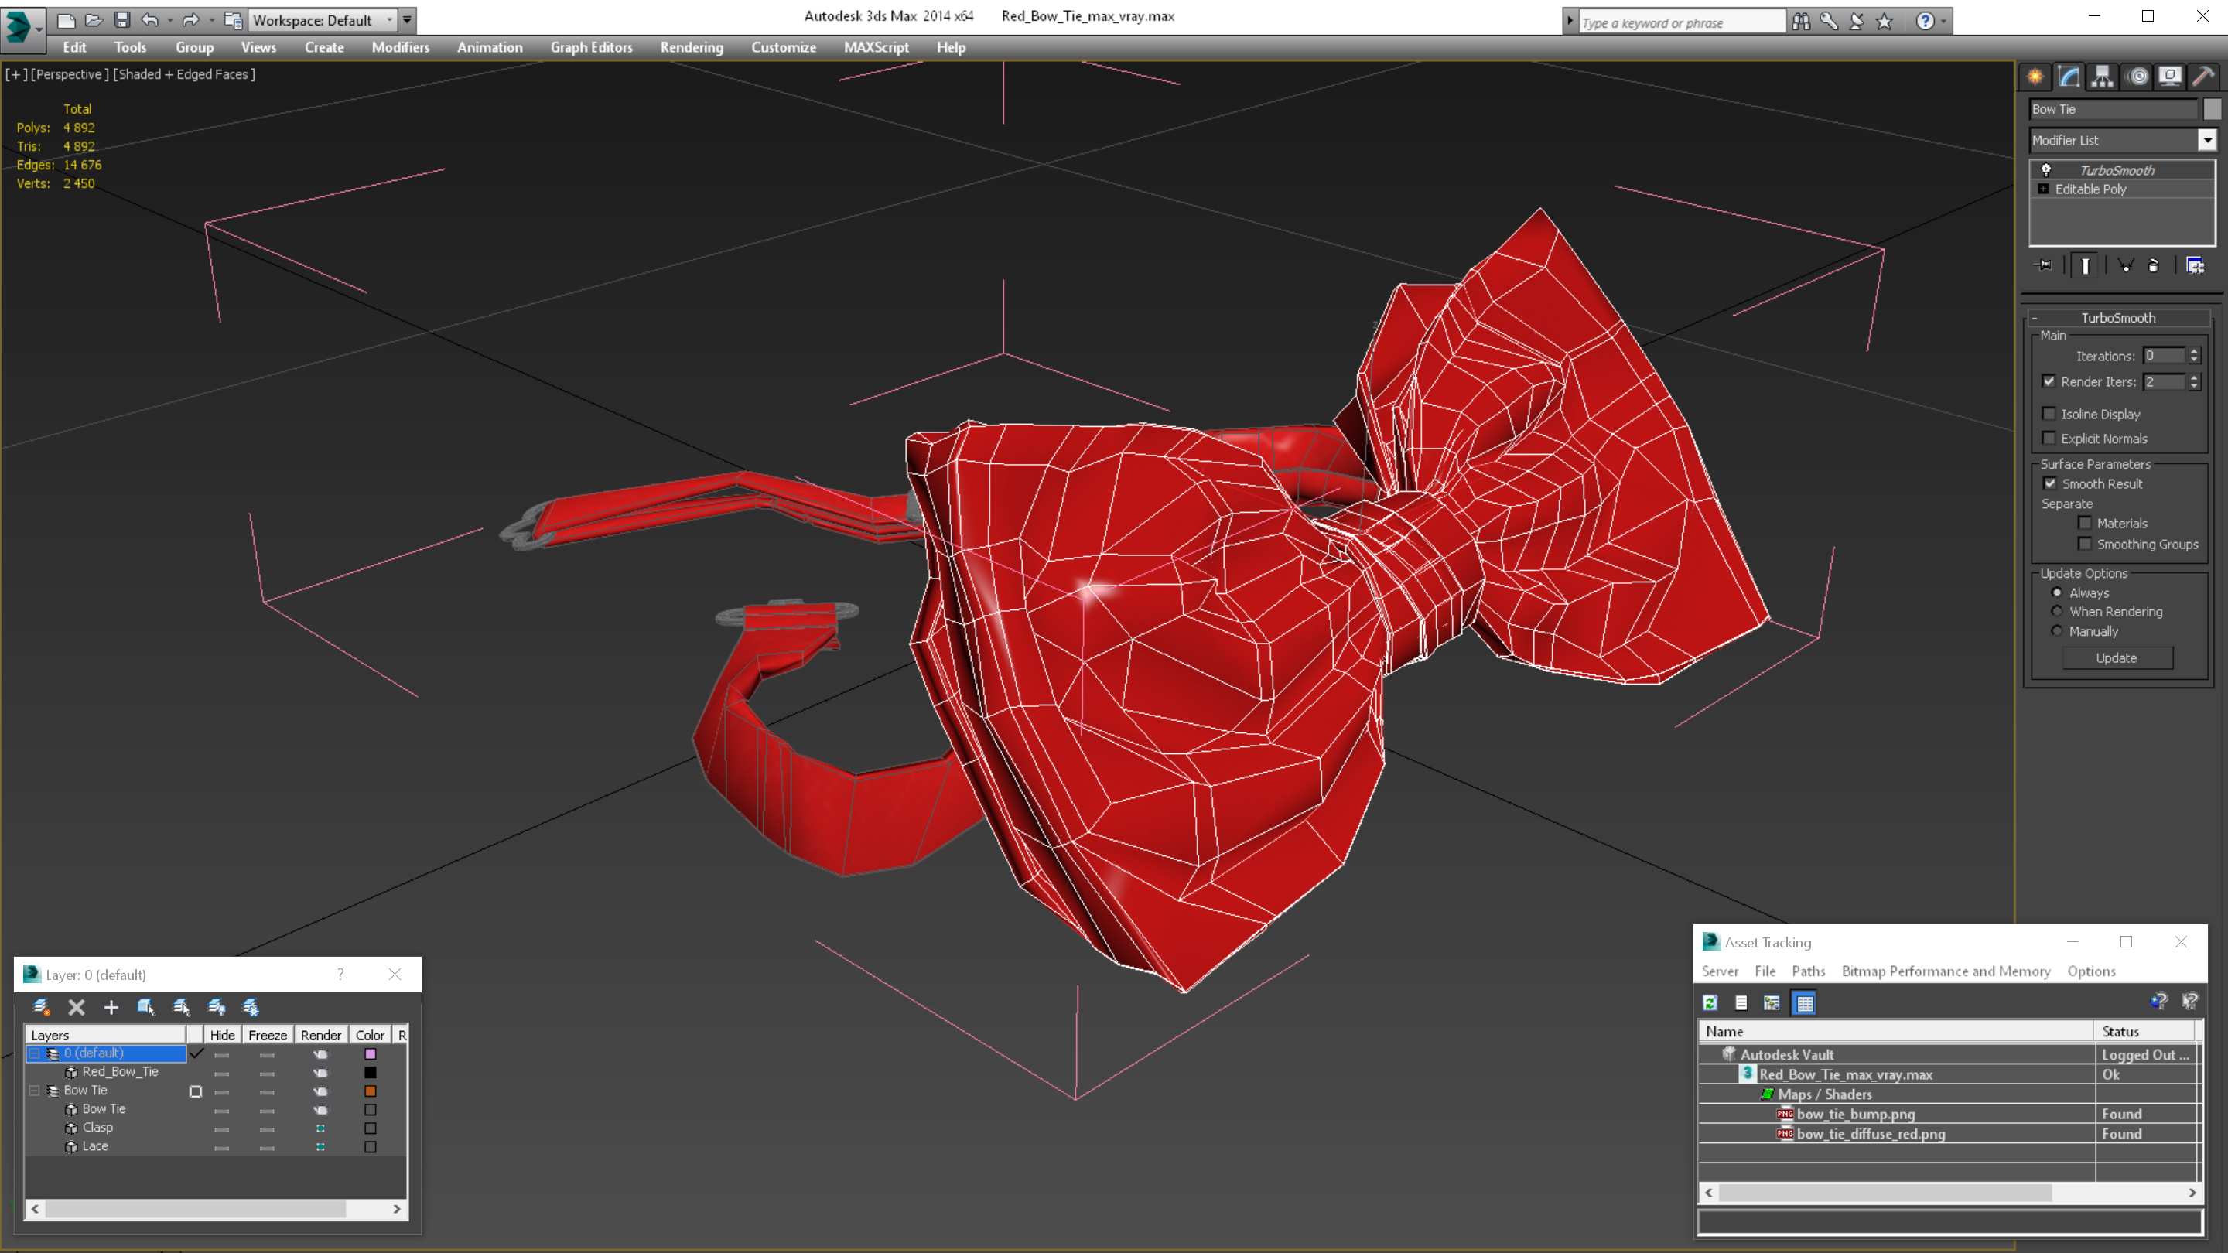This screenshot has width=2228, height=1253.
Task: Click the Undo arrow icon
Action: [x=149, y=20]
